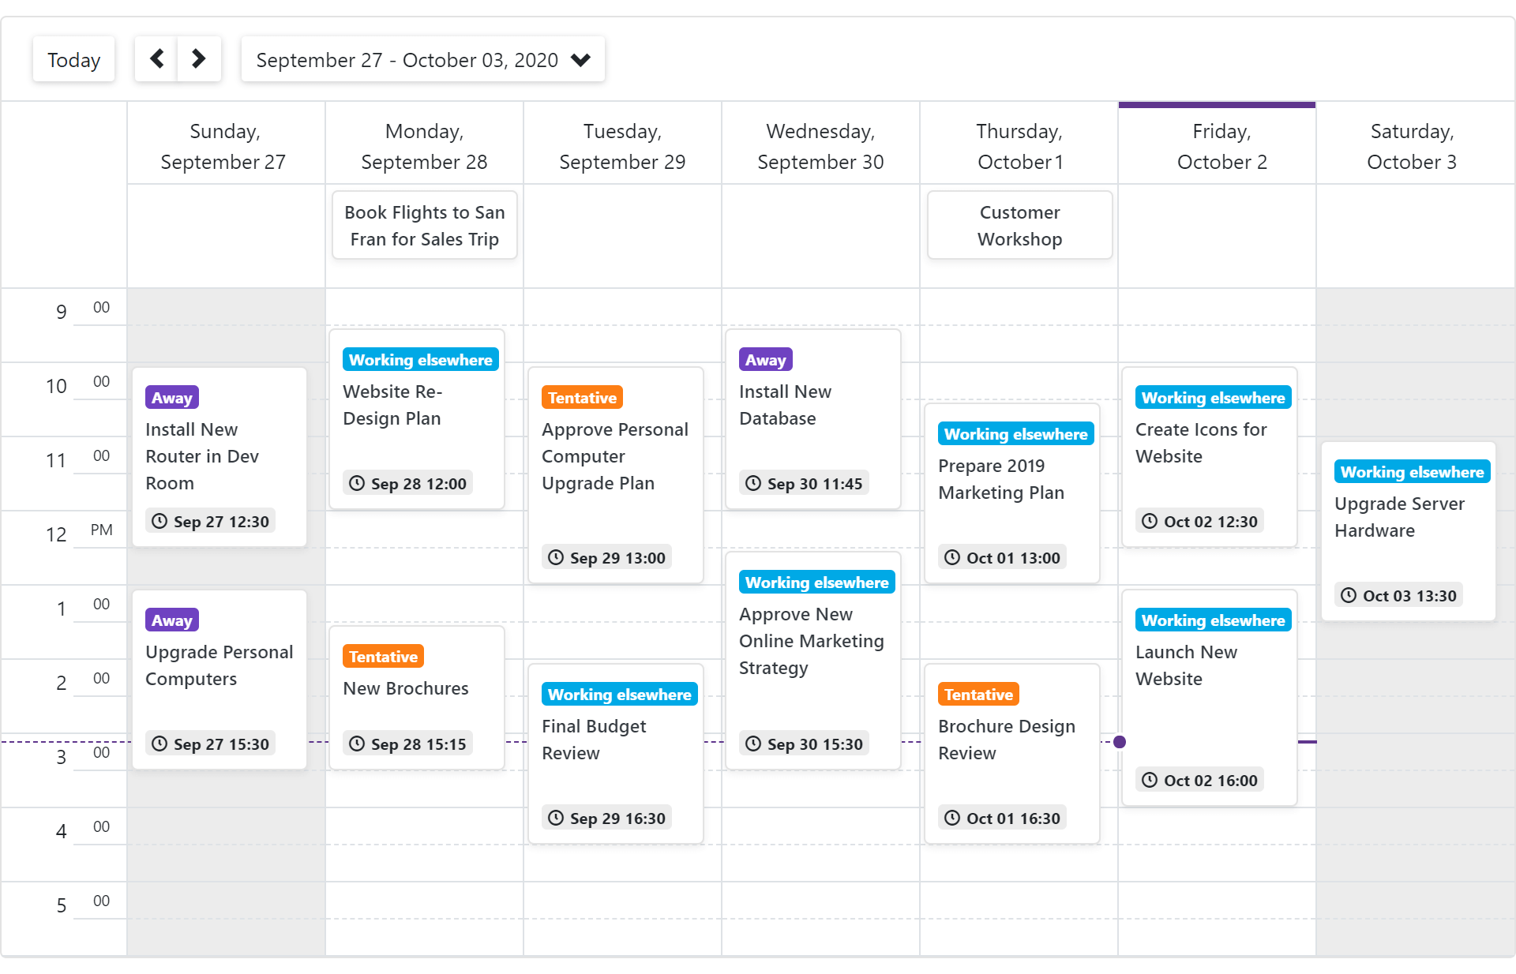Image resolution: width=1516 pixels, height=974 pixels.
Task: Click the Working elsewhere badge on Create Icons
Action: point(1212,396)
